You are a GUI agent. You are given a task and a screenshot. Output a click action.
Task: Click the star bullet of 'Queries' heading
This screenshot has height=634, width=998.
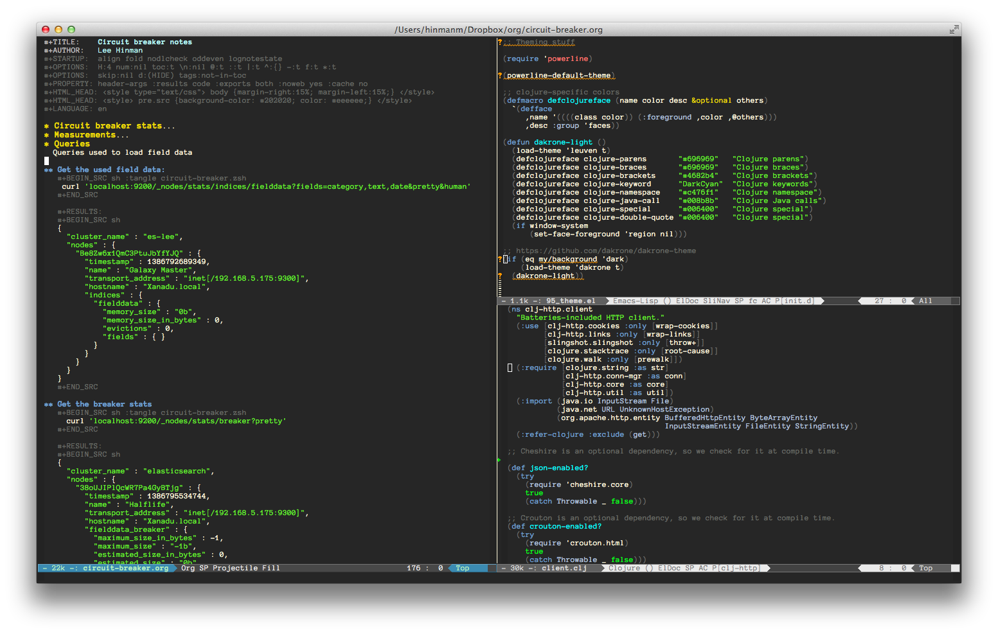(47, 145)
